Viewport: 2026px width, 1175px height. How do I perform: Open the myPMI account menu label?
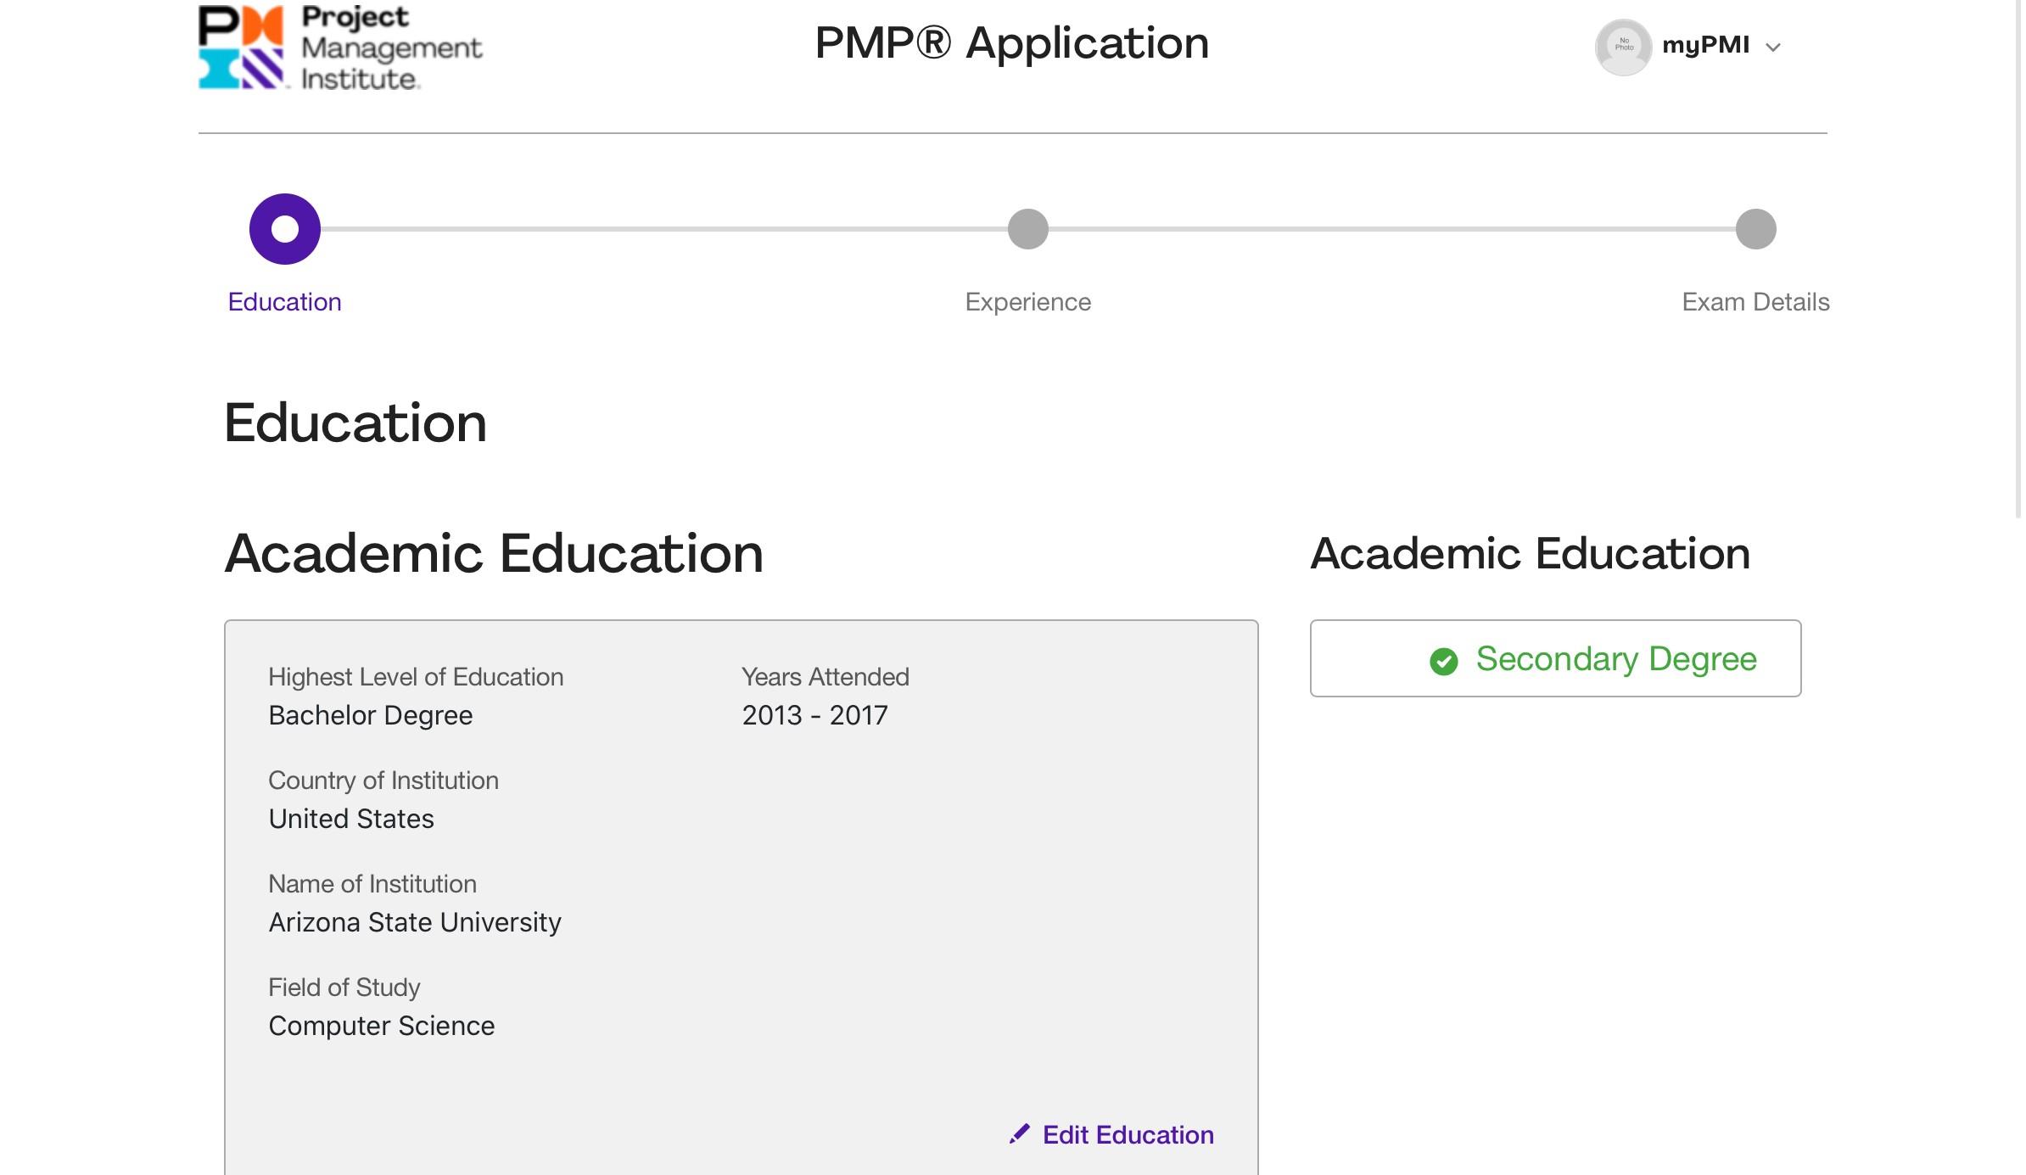point(1705,45)
